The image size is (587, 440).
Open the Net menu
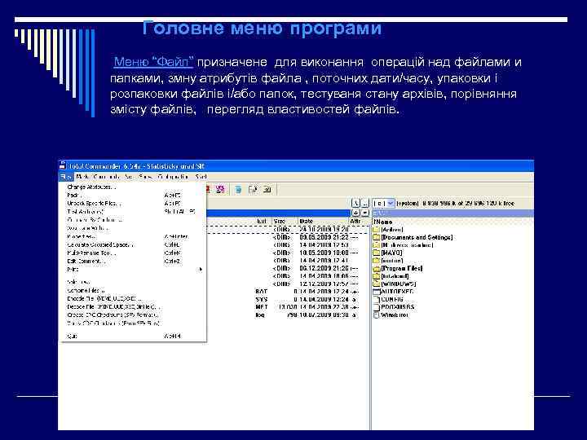129,177
